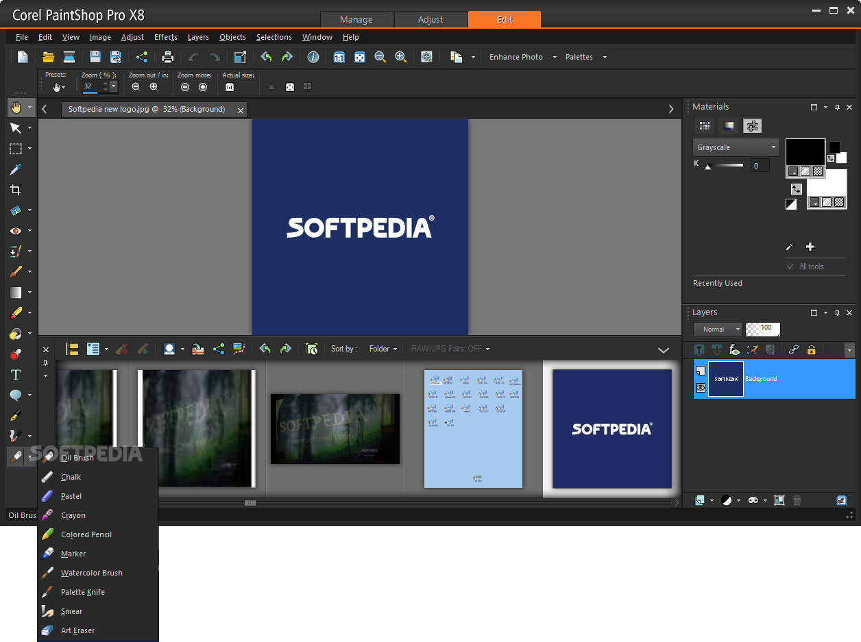
Task: Click the Save disk icon
Action: pos(95,57)
